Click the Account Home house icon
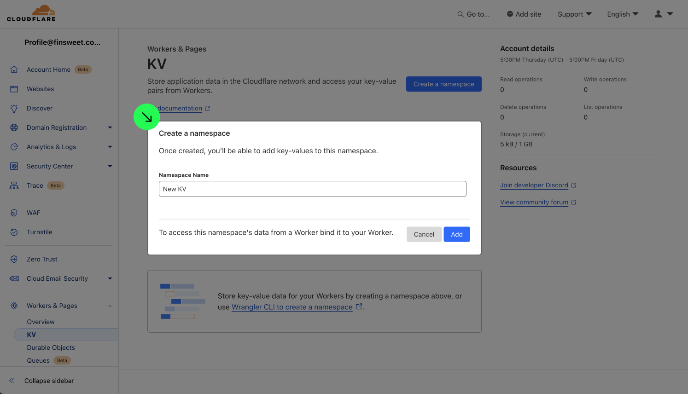 click(14, 70)
